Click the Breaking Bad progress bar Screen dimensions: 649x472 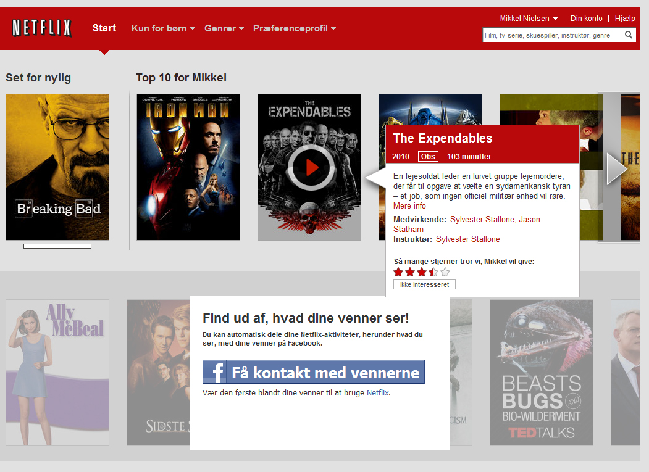click(57, 246)
